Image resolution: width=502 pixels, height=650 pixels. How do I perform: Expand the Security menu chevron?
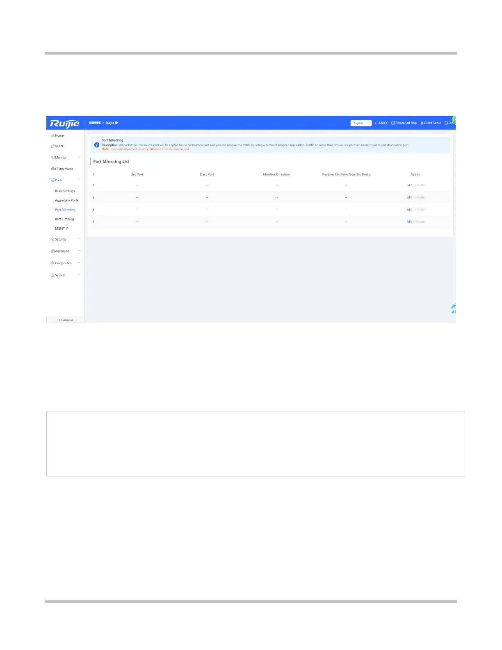tap(79, 239)
